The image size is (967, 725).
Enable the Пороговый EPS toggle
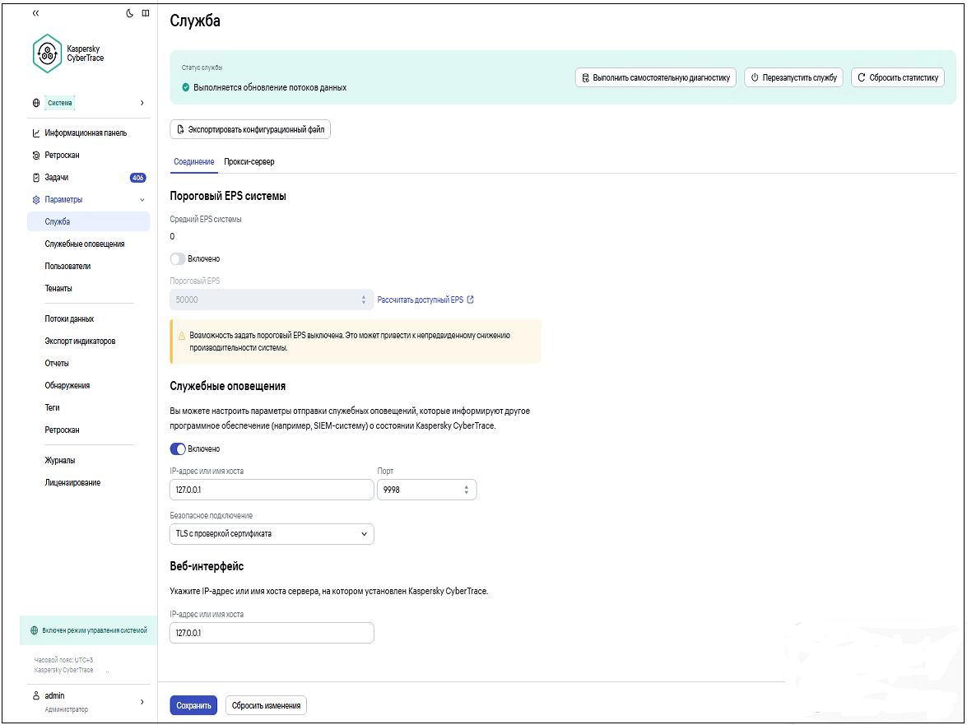point(178,259)
